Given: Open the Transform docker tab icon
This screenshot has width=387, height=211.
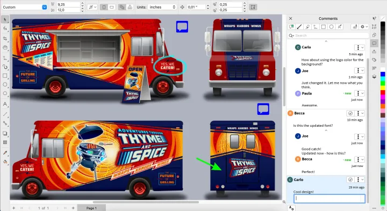Looking at the screenshot, I should [375, 27].
